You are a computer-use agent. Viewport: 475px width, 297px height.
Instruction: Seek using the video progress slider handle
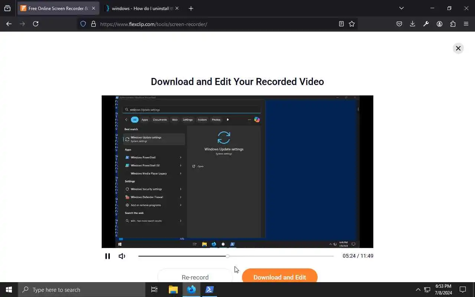click(227, 256)
